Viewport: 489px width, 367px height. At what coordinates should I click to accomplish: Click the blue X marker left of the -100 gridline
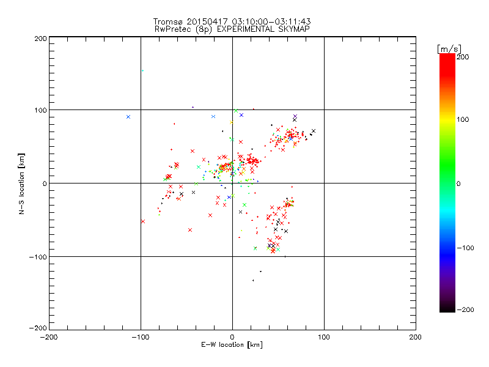pyautogui.click(x=128, y=117)
